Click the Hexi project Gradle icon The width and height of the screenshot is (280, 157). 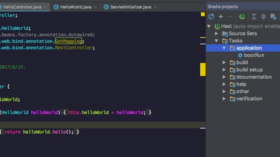click(x=217, y=26)
